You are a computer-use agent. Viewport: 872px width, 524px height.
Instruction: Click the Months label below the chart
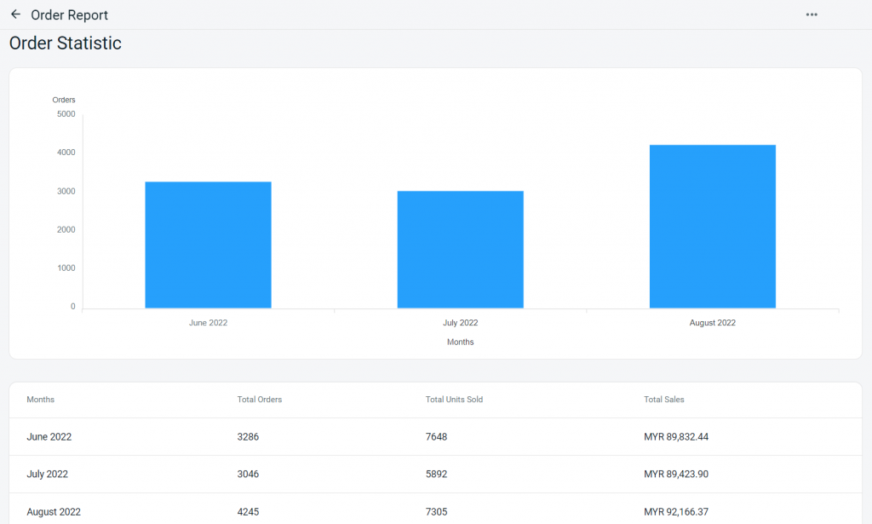pyautogui.click(x=460, y=342)
